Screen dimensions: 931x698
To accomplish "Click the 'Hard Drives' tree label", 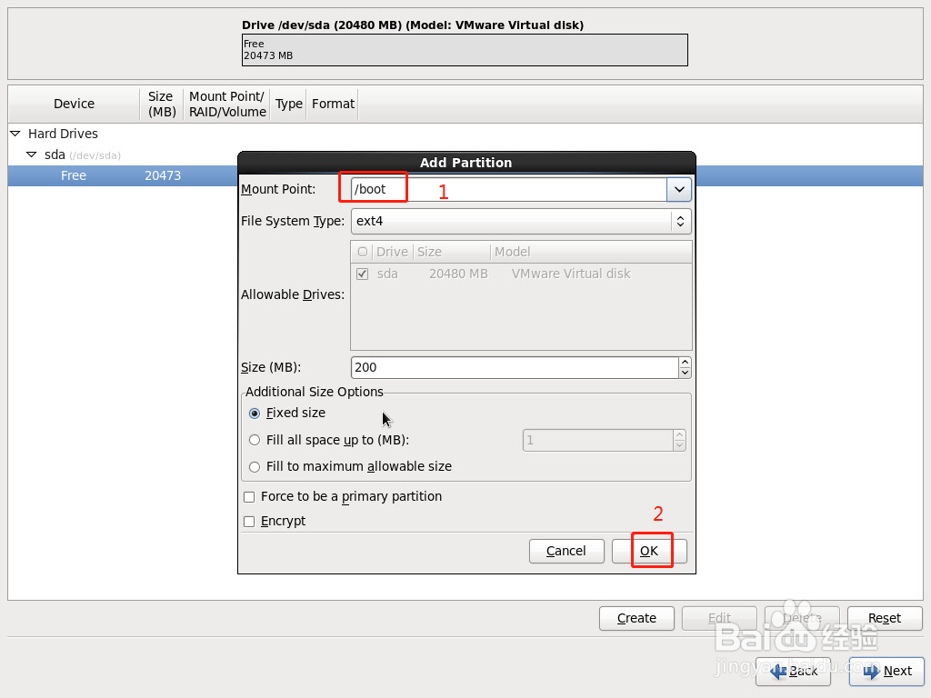I will click(x=63, y=134).
